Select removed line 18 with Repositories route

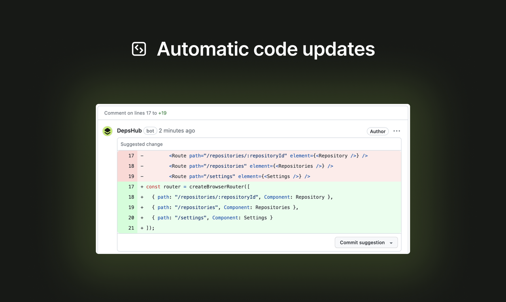259,166
